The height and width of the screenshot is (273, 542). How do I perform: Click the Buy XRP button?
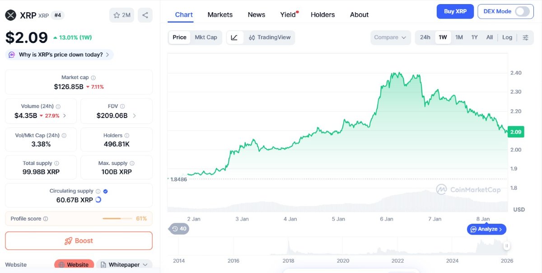[455, 11]
